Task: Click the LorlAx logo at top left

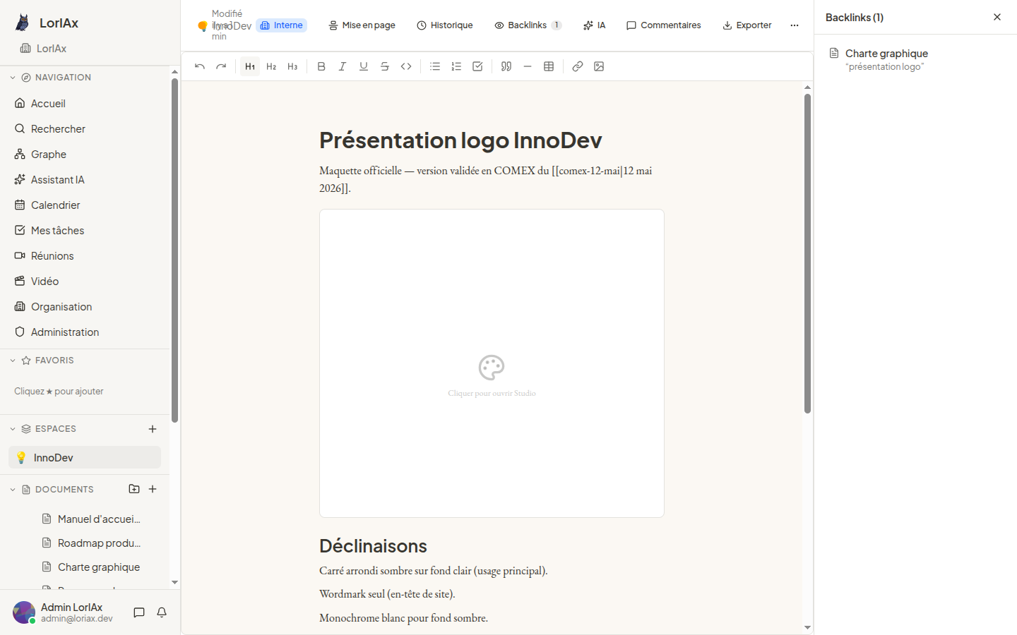Action: click(23, 23)
